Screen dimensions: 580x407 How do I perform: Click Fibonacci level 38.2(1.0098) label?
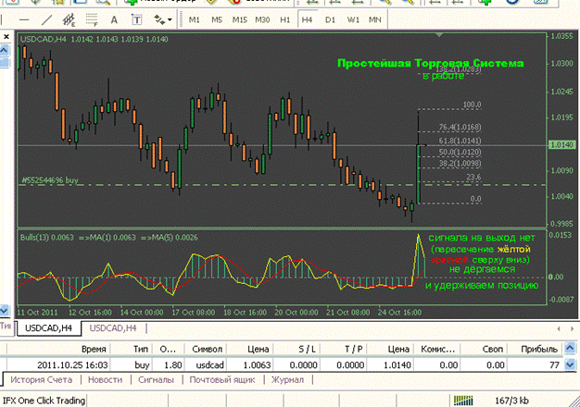click(x=460, y=163)
